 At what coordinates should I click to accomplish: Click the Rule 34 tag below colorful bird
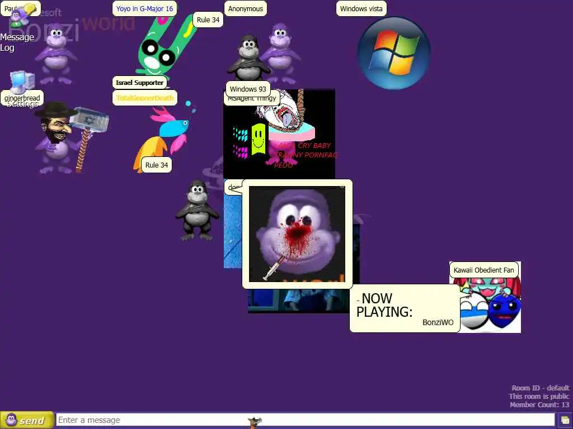(x=157, y=165)
